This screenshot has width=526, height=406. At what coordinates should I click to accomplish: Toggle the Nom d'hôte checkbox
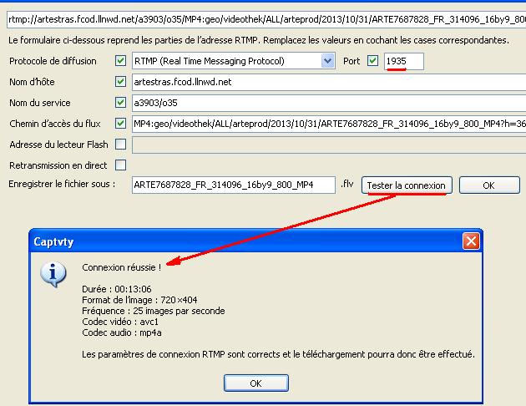tap(121, 82)
